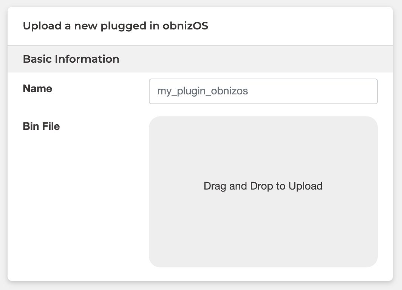This screenshot has width=402, height=290.
Task: Place cursor in the plugin name textbox
Action: point(263,91)
